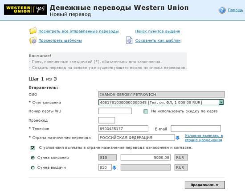The image size is (245, 191).
Task: Click the Новый перевод subtitle
Action: pyautogui.click(x=70, y=14)
